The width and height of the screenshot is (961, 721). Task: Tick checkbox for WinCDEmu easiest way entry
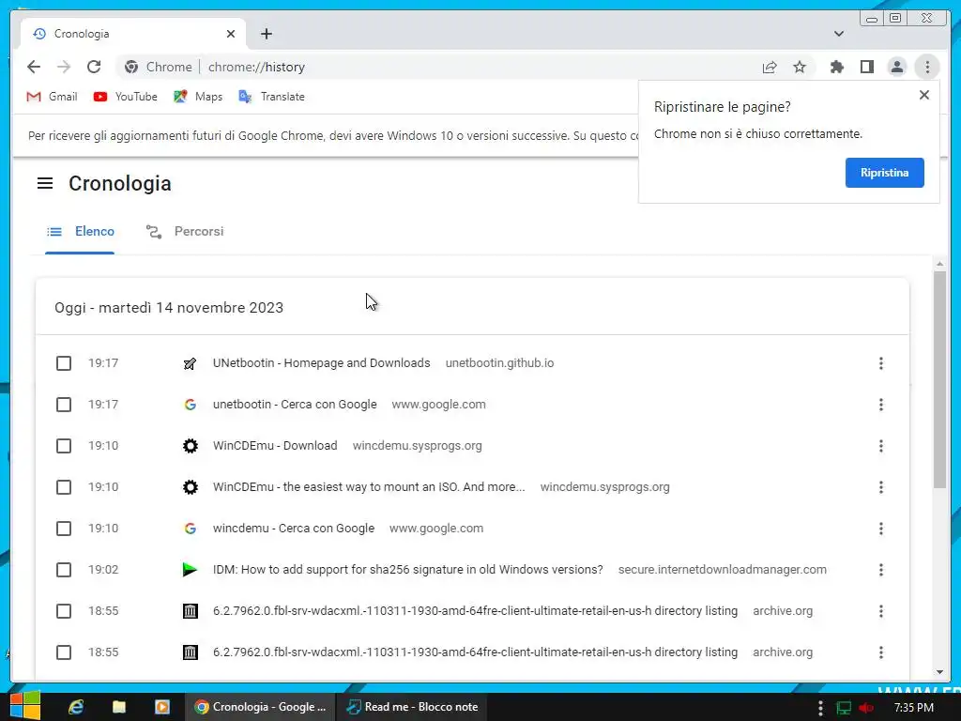click(x=64, y=487)
